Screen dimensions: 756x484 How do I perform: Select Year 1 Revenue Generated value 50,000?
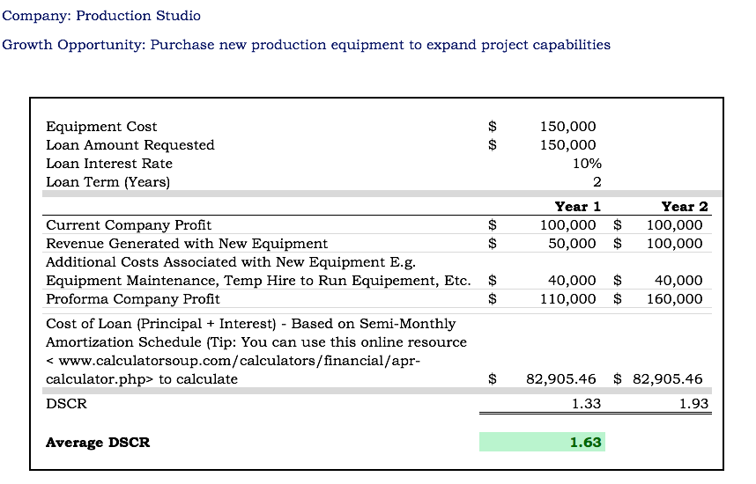[x=572, y=244]
